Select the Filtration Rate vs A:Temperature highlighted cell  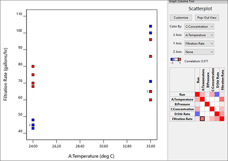(x=202, y=119)
